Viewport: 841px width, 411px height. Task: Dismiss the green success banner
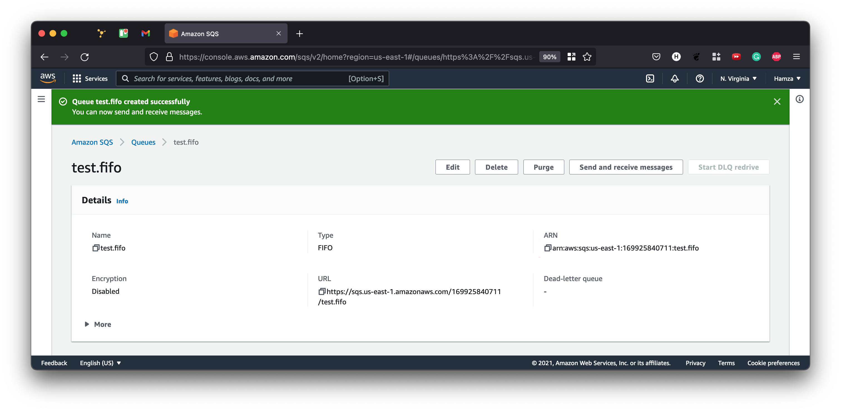[777, 101]
